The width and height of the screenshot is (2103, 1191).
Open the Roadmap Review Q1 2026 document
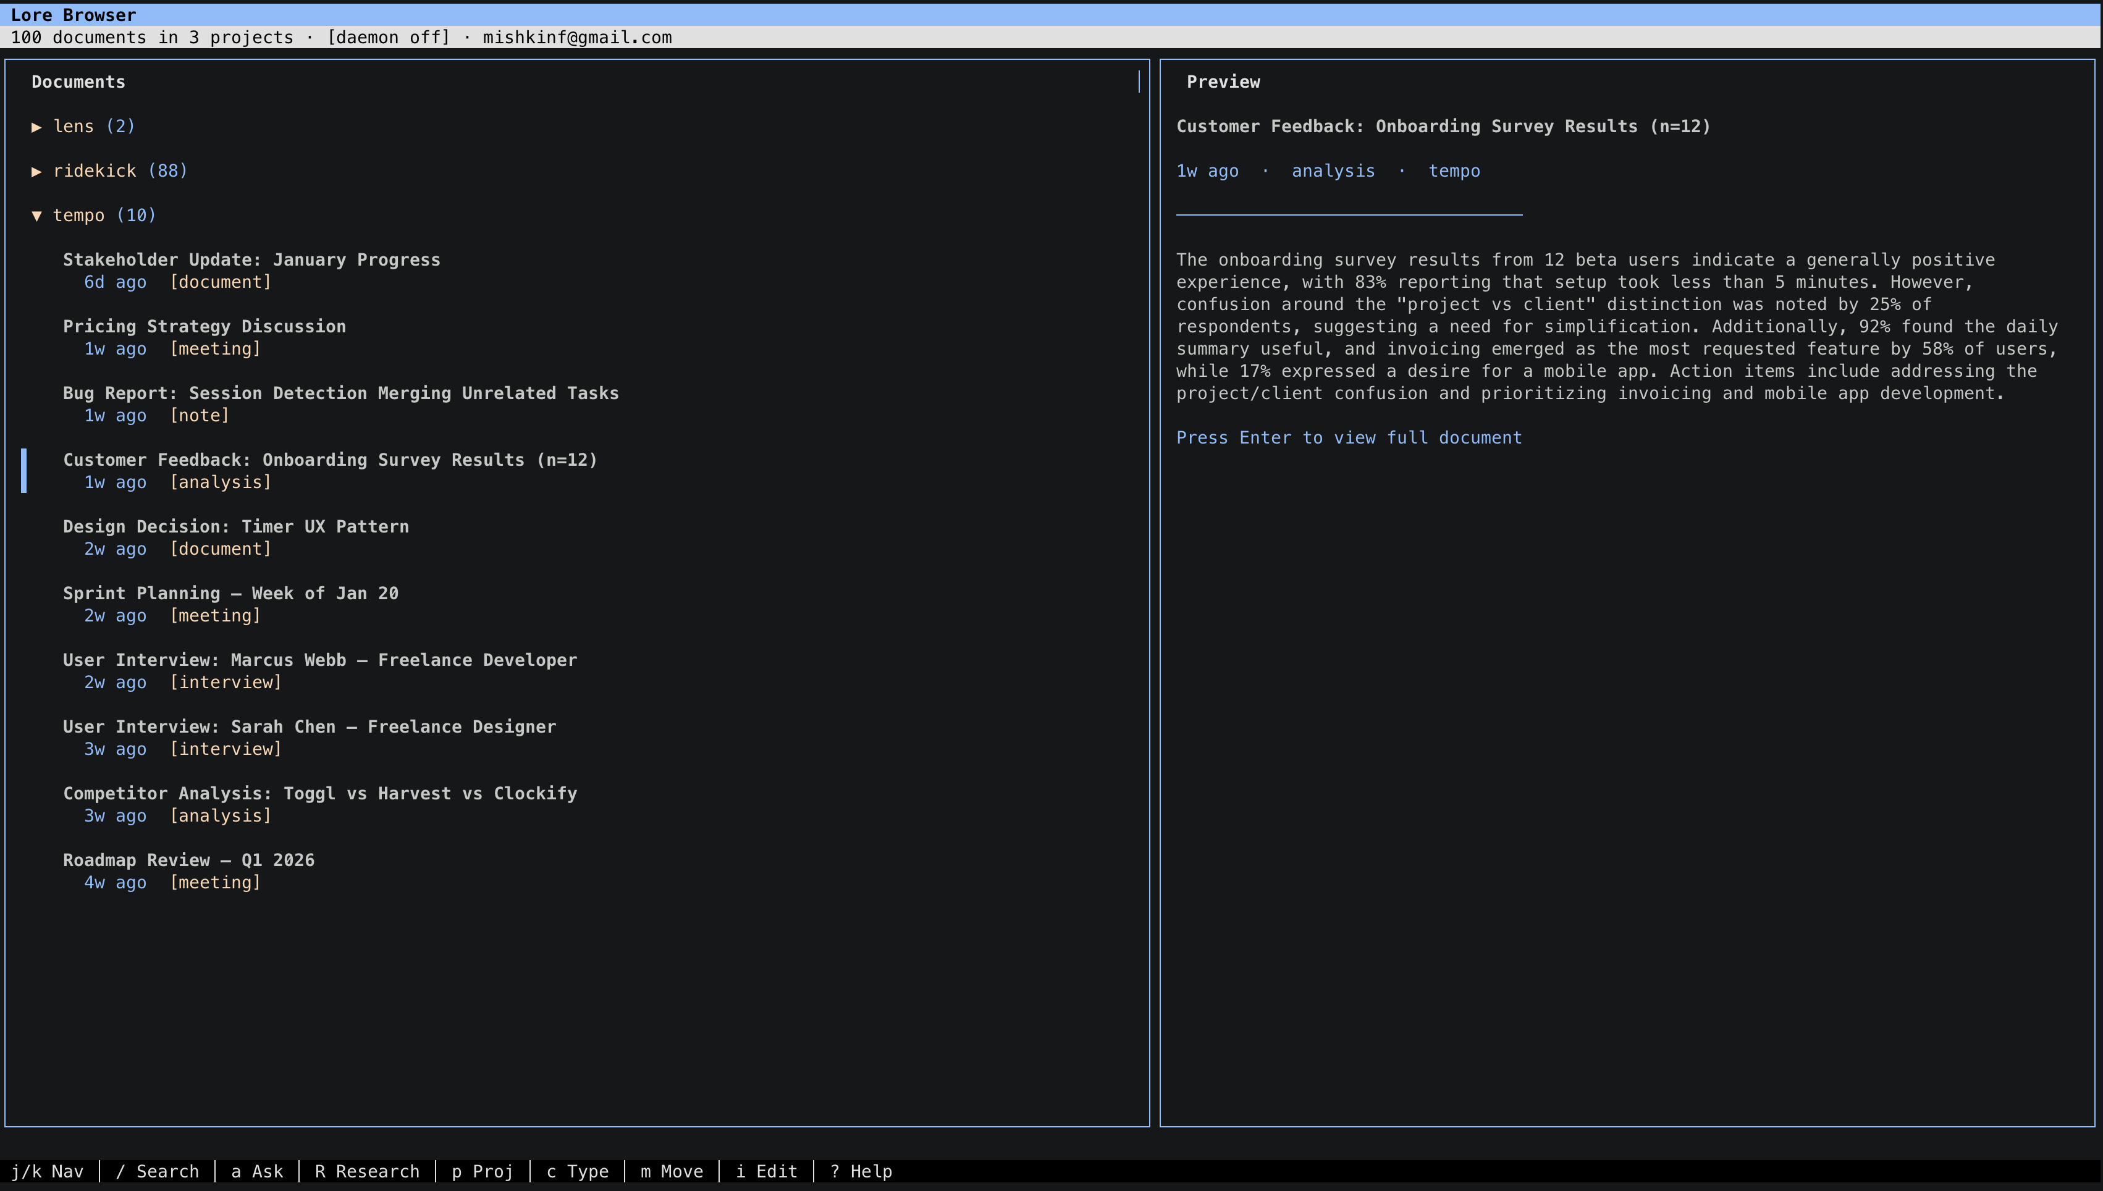(188, 860)
